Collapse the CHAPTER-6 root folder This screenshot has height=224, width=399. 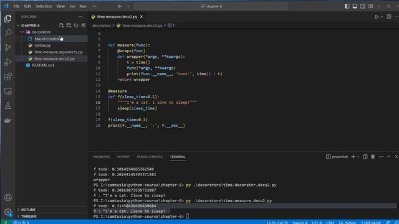point(30,26)
